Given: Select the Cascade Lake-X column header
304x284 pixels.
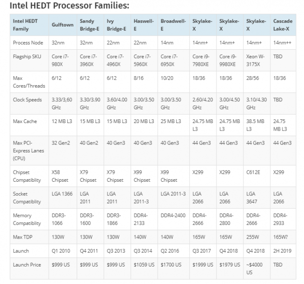Looking at the screenshot, I should (283, 25).
